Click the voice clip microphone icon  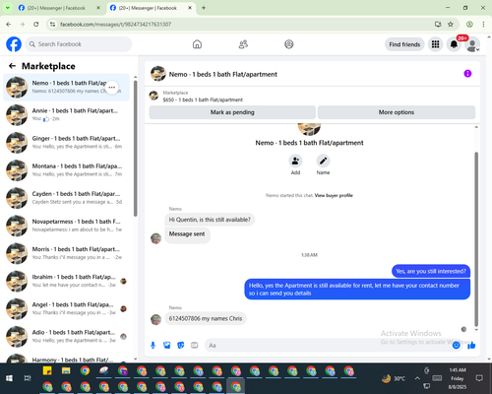pyautogui.click(x=153, y=345)
